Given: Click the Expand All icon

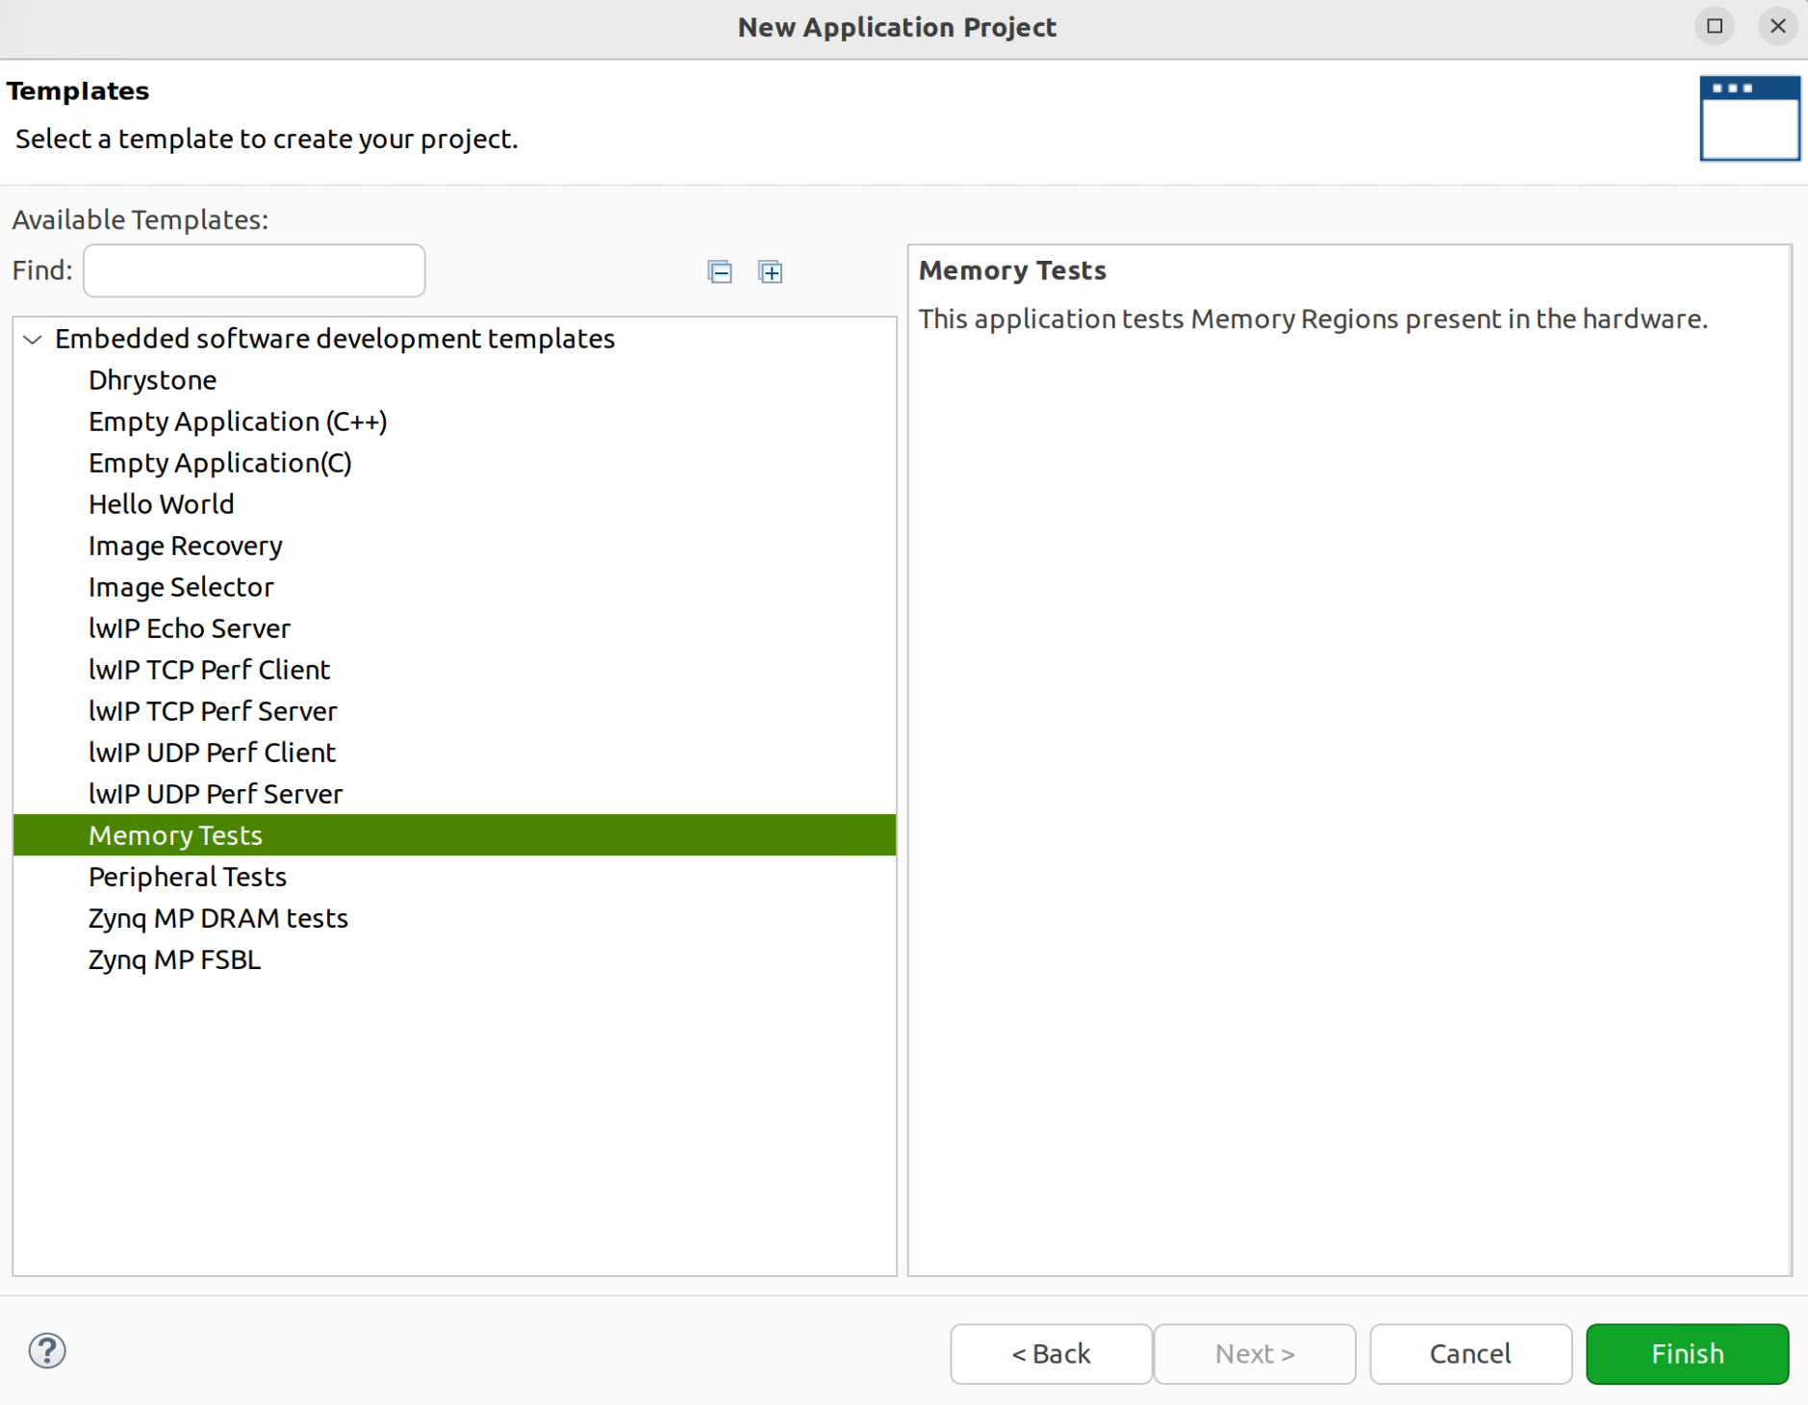Looking at the screenshot, I should pos(771,272).
